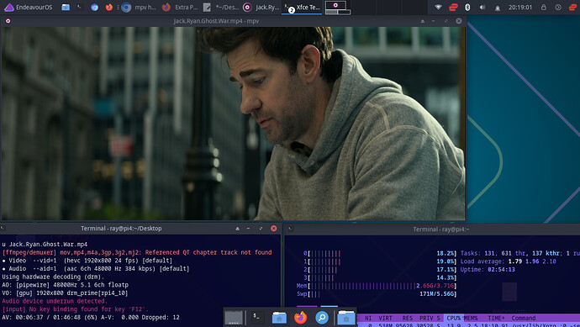Click the rightmost red EndeavourOS panel icon
This screenshot has height=327, width=580.
click(572, 7)
